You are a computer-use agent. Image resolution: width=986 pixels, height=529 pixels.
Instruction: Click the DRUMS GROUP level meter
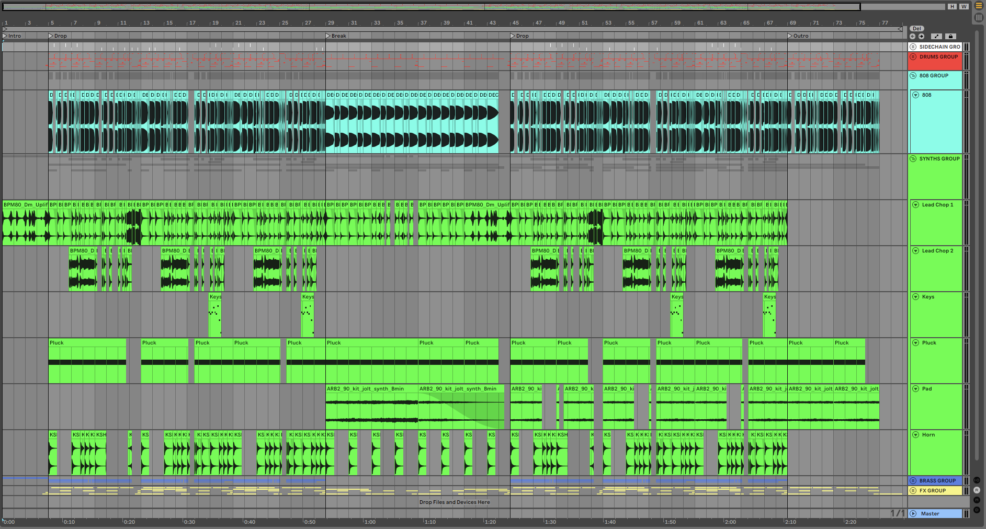coord(966,61)
